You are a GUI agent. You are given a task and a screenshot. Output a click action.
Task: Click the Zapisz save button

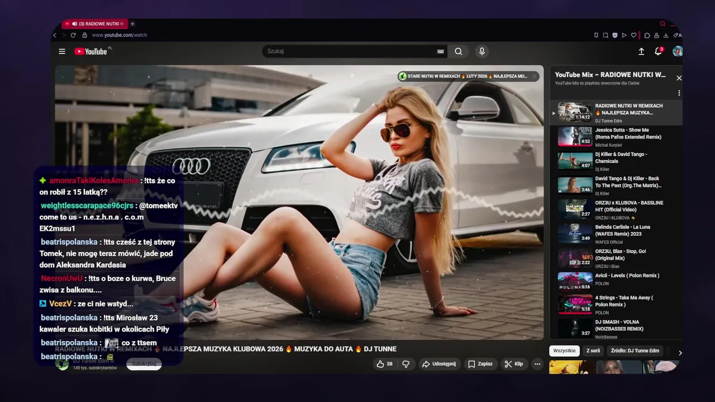click(480, 363)
